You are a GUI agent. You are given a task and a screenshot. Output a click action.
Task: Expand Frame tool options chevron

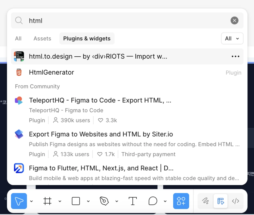[60, 201]
